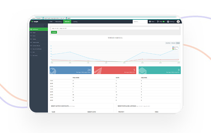Switch the chart to Weekly view
This screenshot has width=211, height=133.
[x=173, y=43]
